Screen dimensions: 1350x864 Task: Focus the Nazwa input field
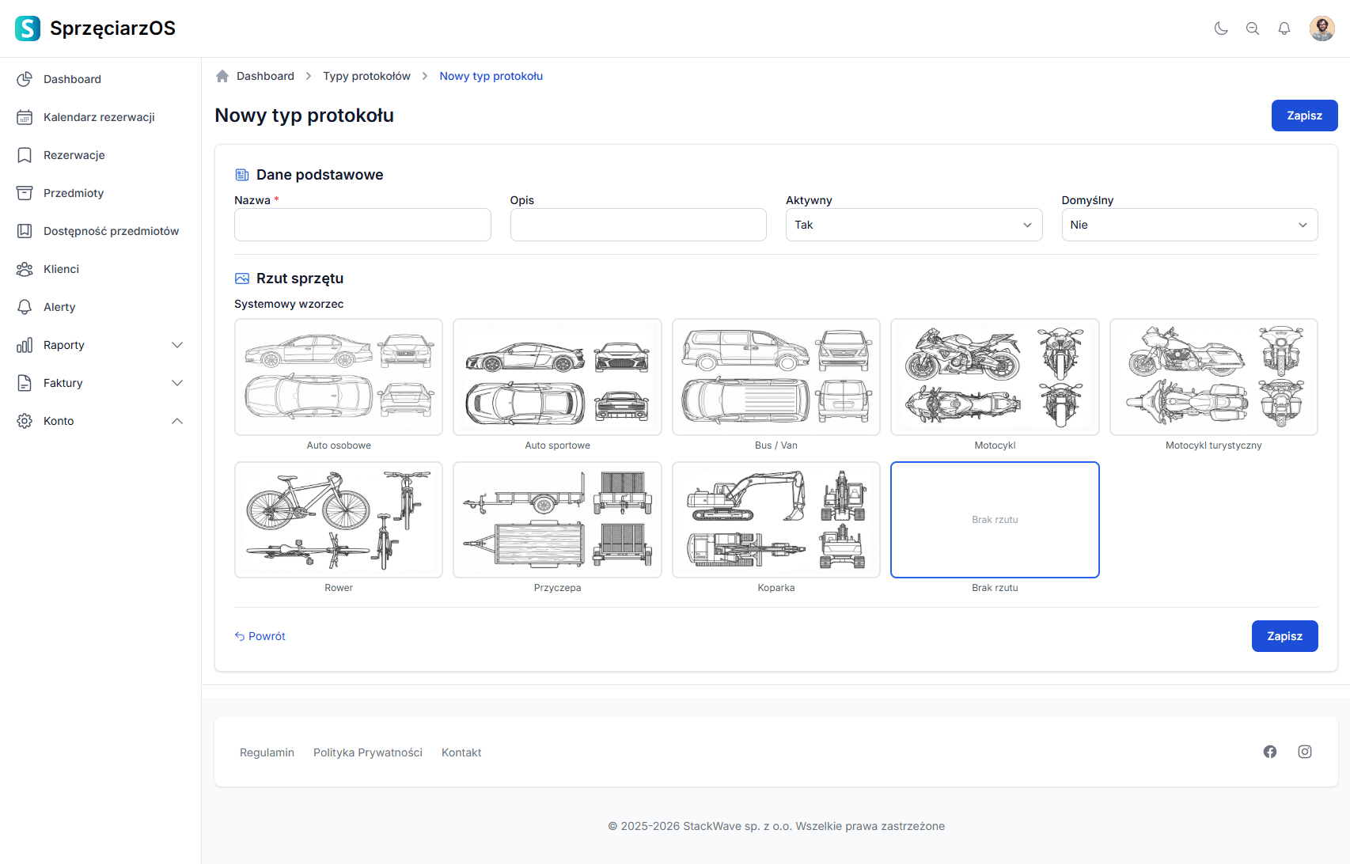click(362, 225)
